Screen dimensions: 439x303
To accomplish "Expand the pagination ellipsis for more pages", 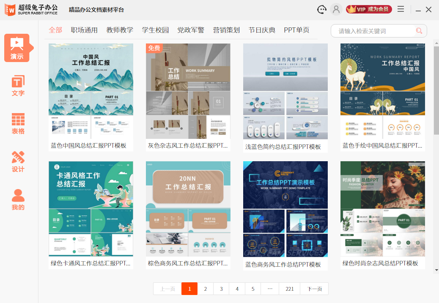I will pos(269,289).
